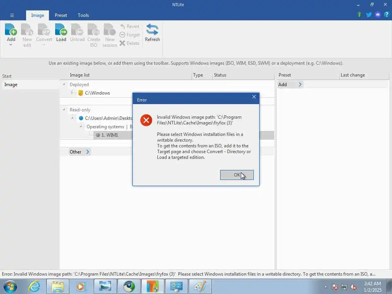Click the Status column header

pyautogui.click(x=220, y=75)
